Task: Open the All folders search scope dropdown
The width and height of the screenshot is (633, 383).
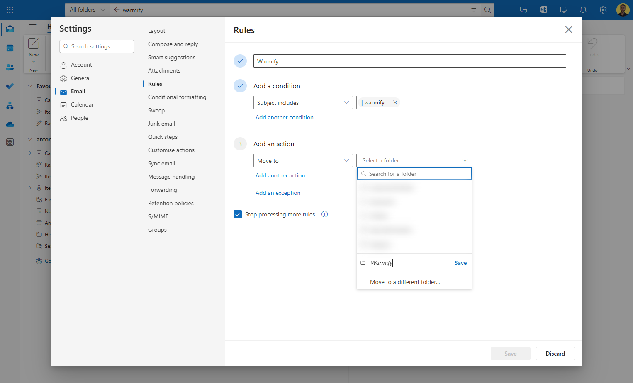Action: tap(87, 10)
